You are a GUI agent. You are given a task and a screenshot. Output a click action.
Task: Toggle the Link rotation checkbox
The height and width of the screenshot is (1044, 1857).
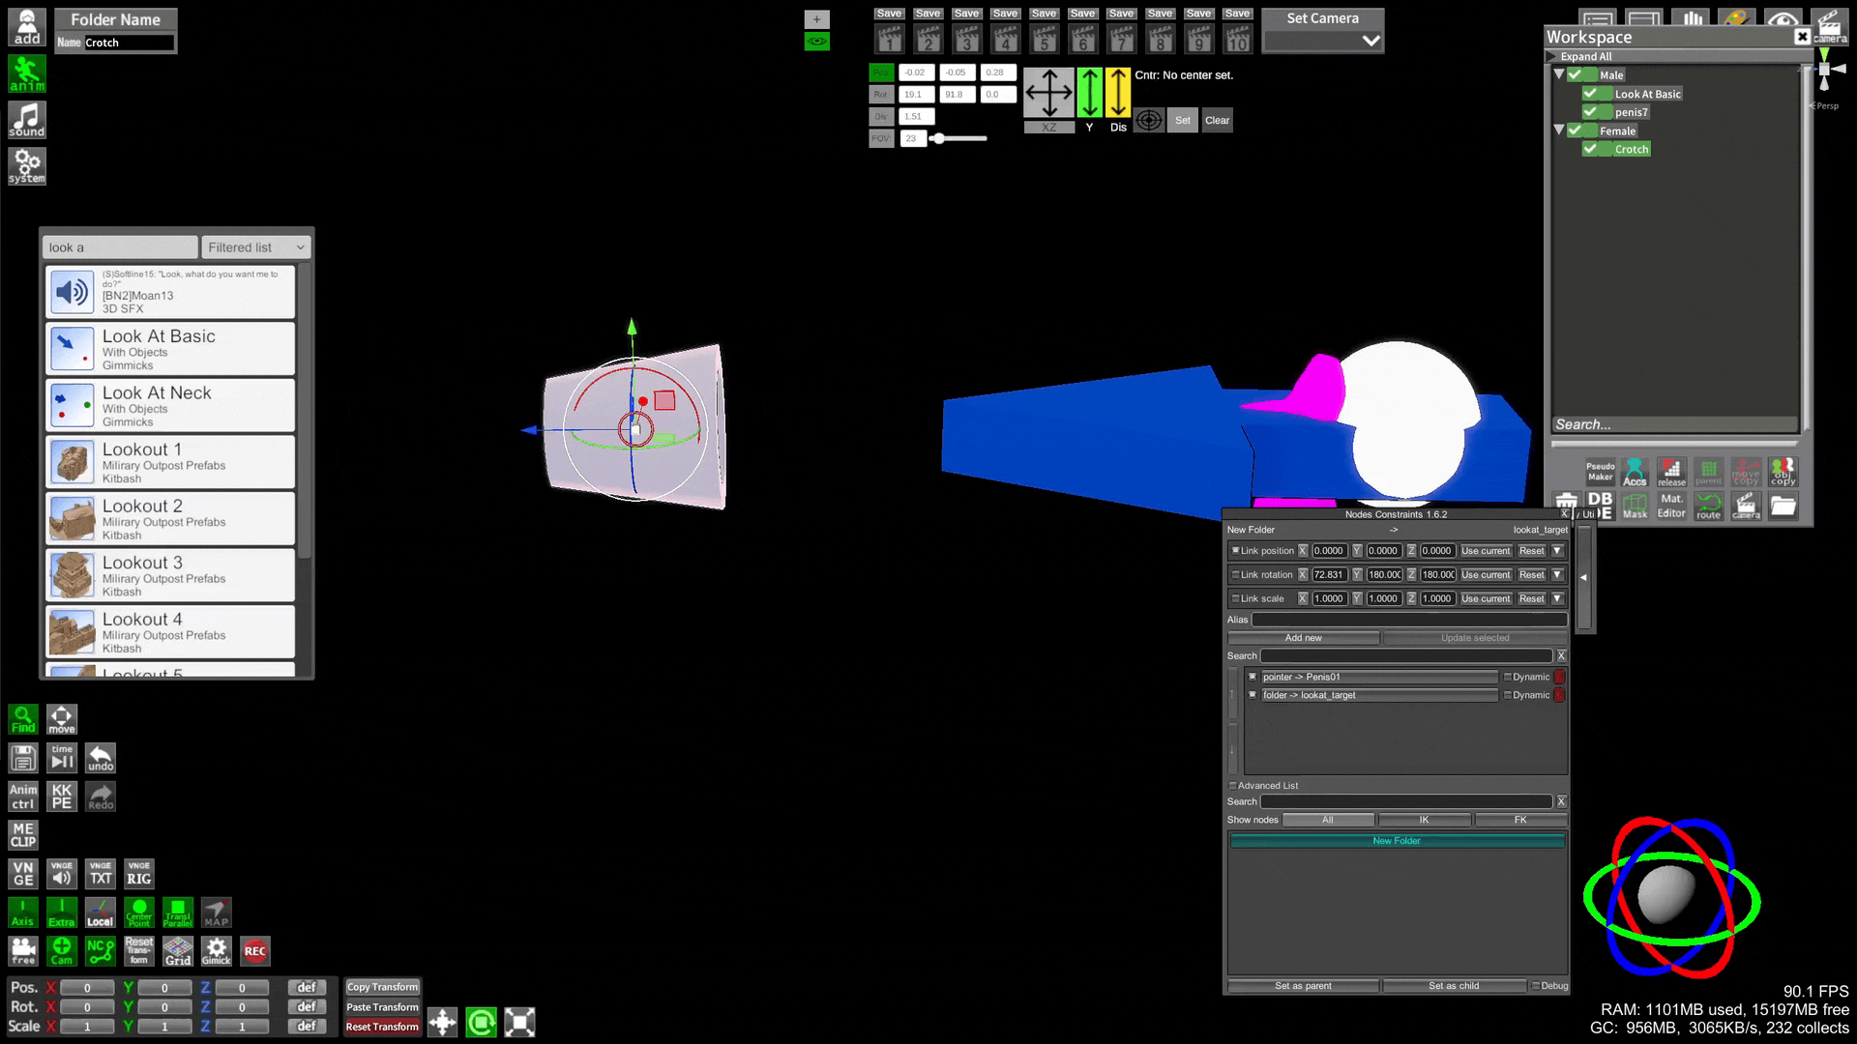coord(1235,574)
